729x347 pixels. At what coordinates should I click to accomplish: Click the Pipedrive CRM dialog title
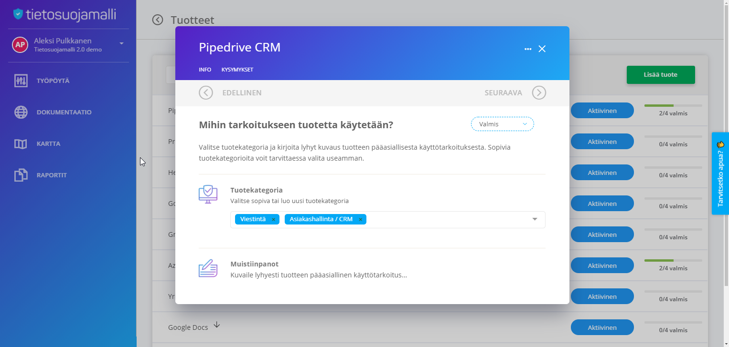[239, 48]
